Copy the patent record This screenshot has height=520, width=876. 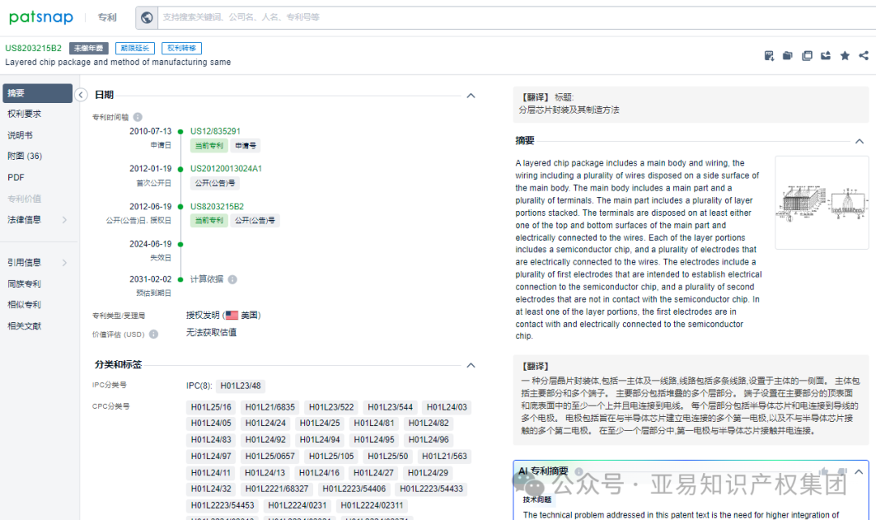tap(805, 55)
